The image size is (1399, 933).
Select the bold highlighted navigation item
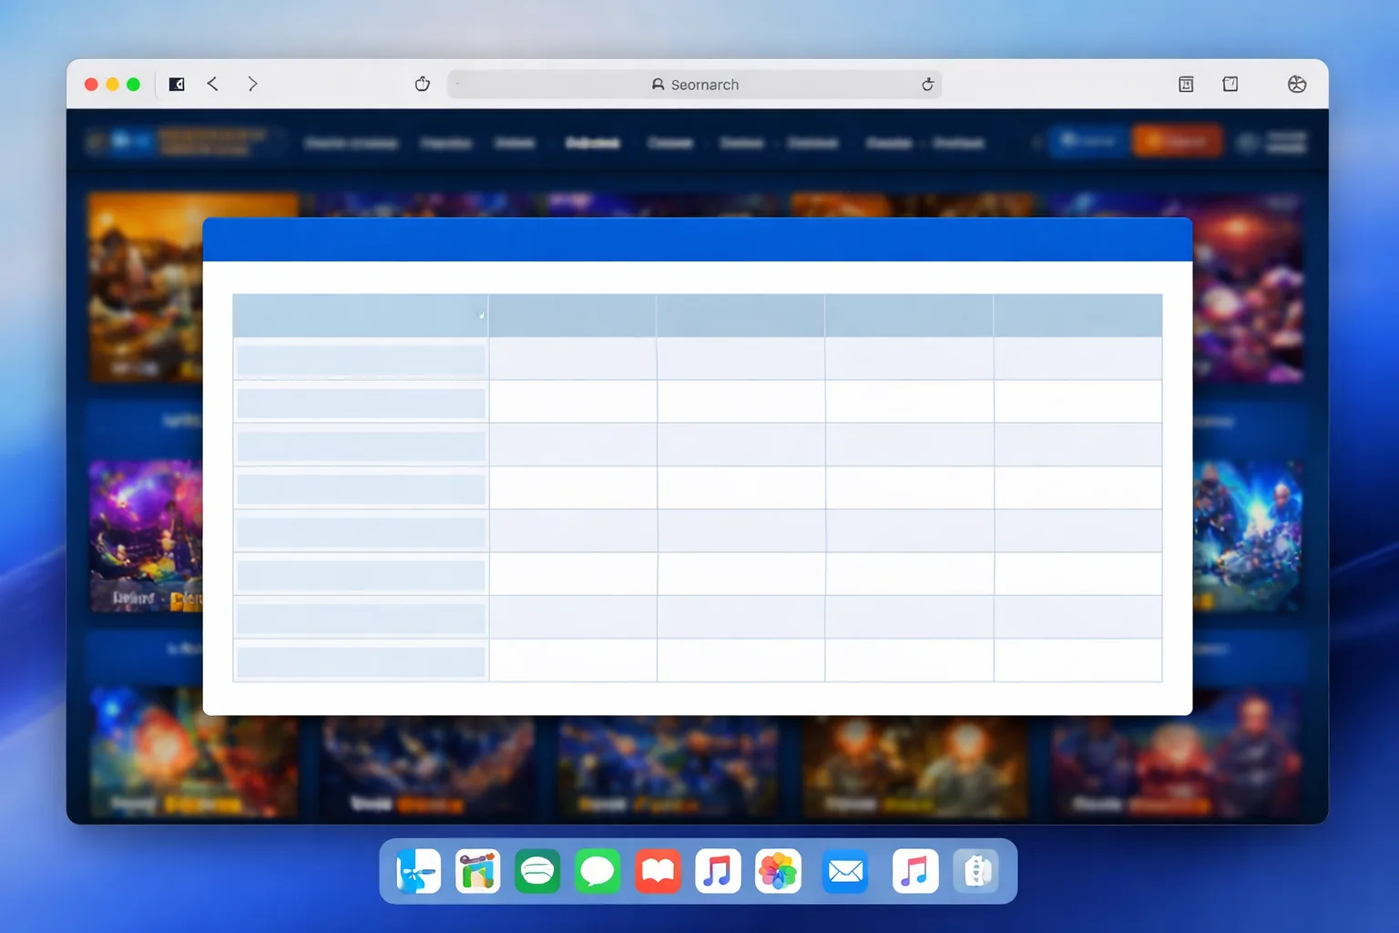point(593,143)
